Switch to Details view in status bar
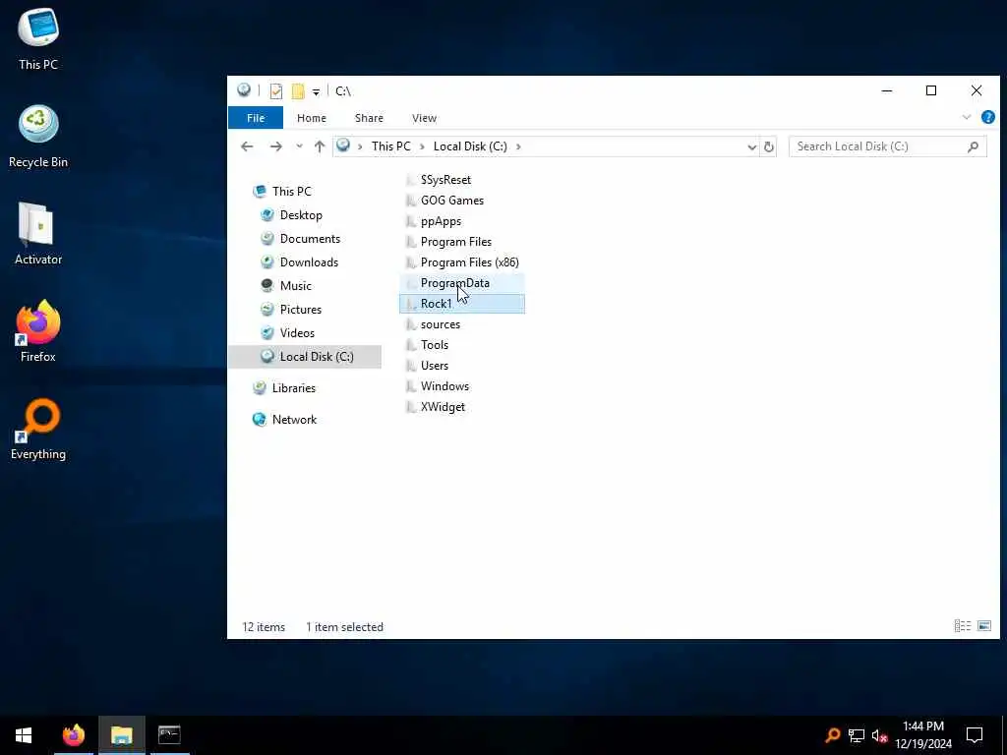1007x755 pixels. pos(962,626)
